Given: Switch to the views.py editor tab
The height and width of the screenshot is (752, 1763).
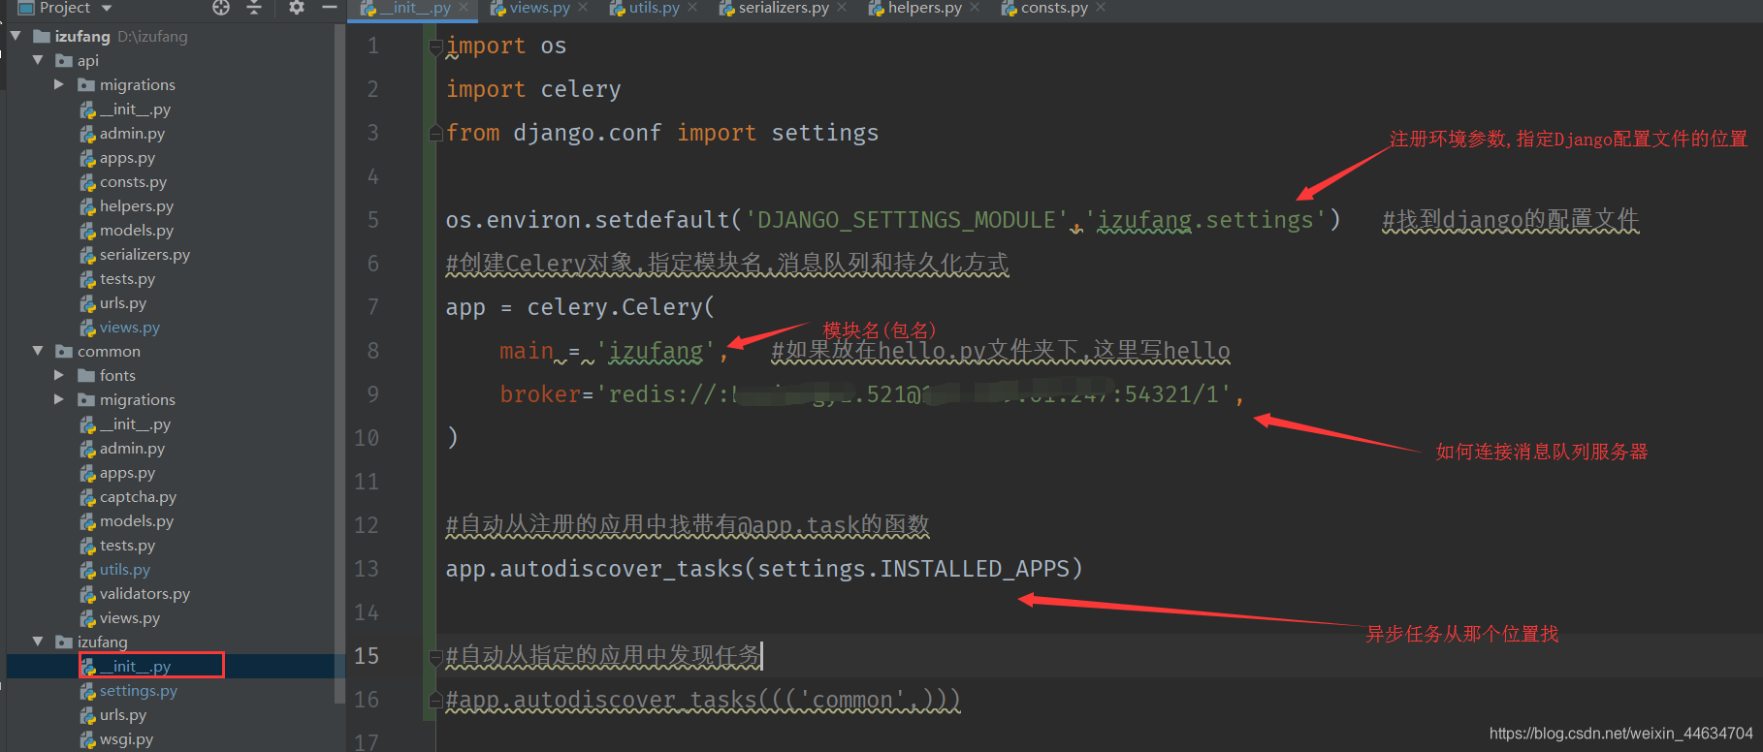Looking at the screenshot, I should point(539,8).
